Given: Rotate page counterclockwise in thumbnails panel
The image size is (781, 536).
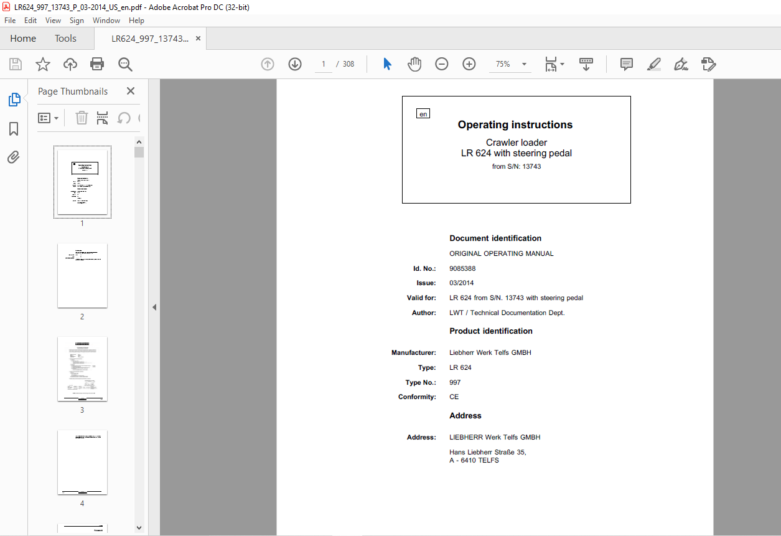Looking at the screenshot, I should click(x=124, y=118).
